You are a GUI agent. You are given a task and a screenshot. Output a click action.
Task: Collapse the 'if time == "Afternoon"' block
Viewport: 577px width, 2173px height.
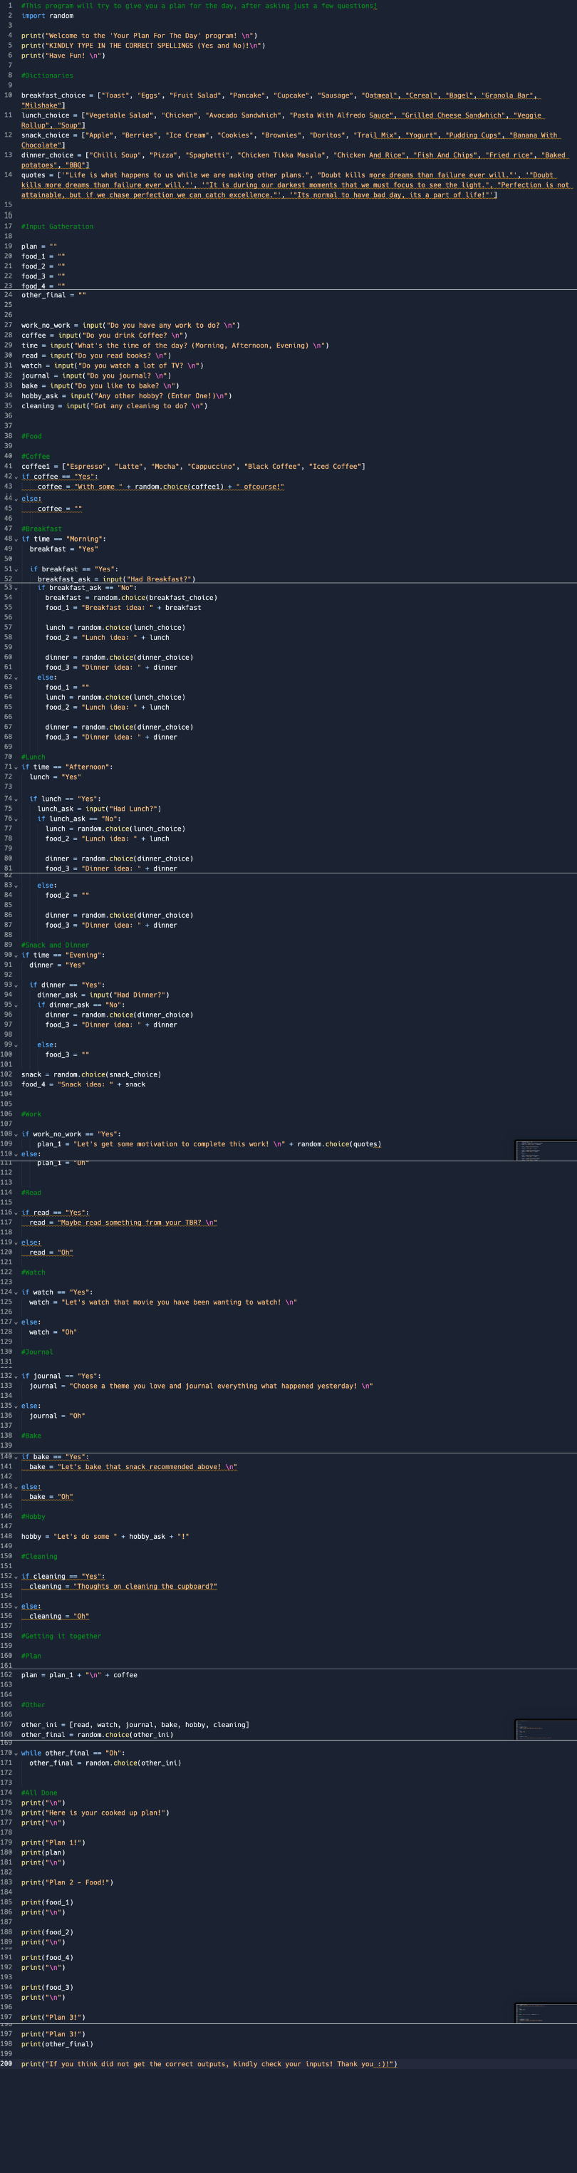tap(16, 767)
